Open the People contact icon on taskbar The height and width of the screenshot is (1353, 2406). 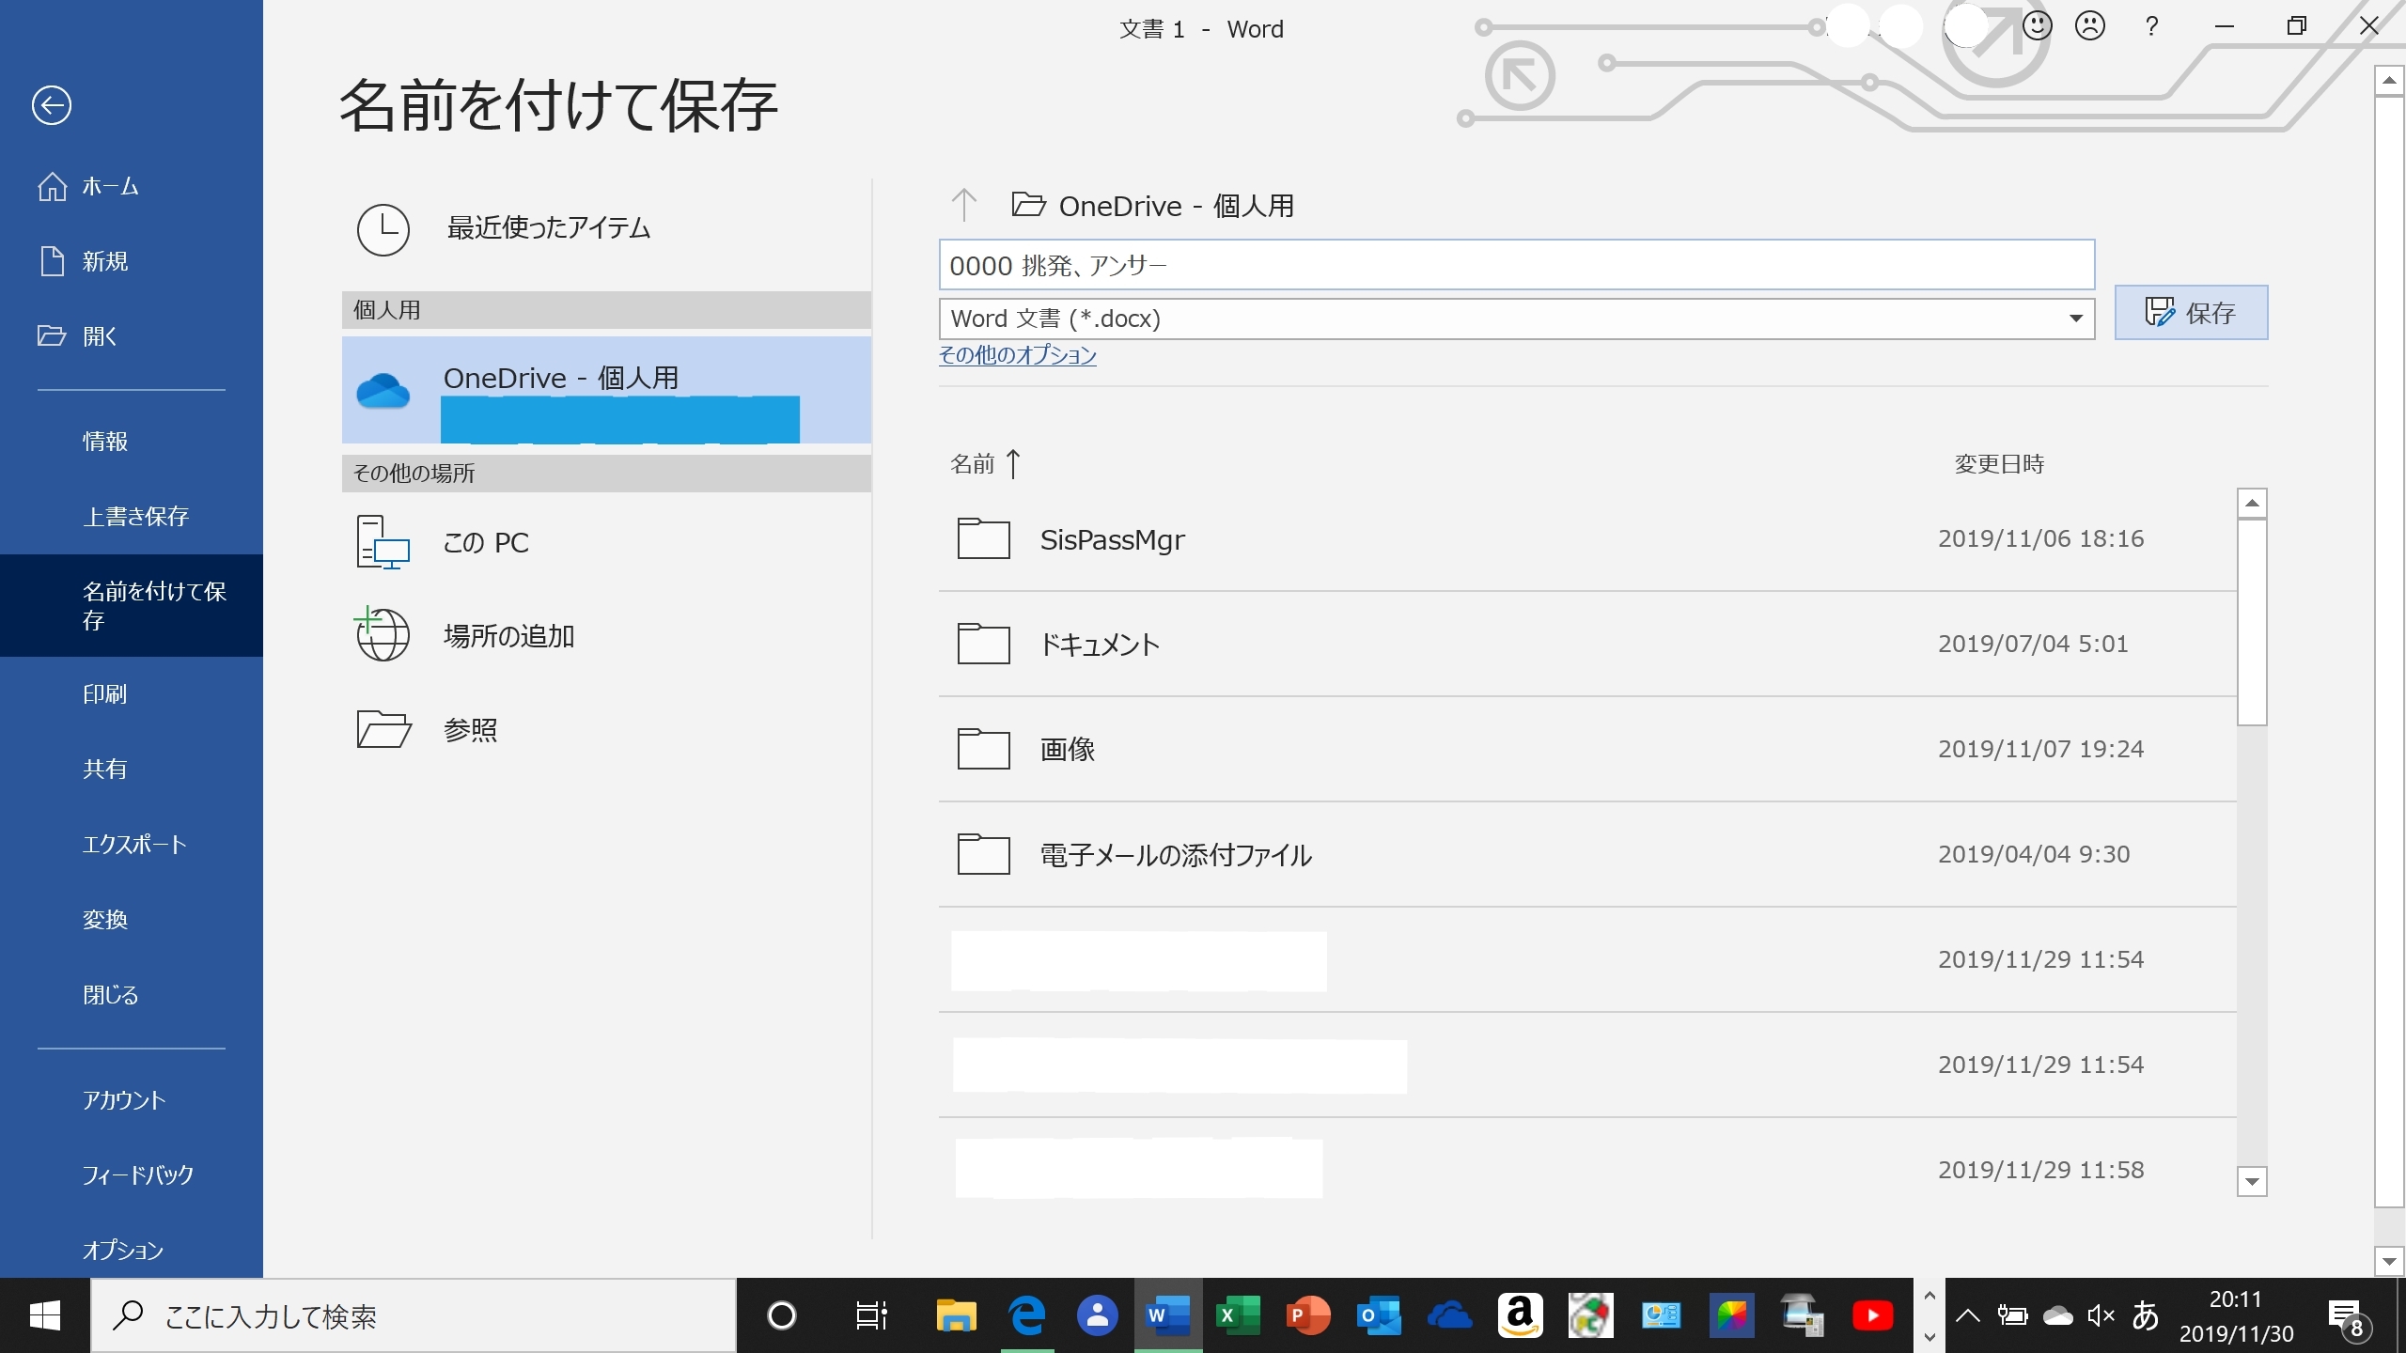click(x=1097, y=1316)
